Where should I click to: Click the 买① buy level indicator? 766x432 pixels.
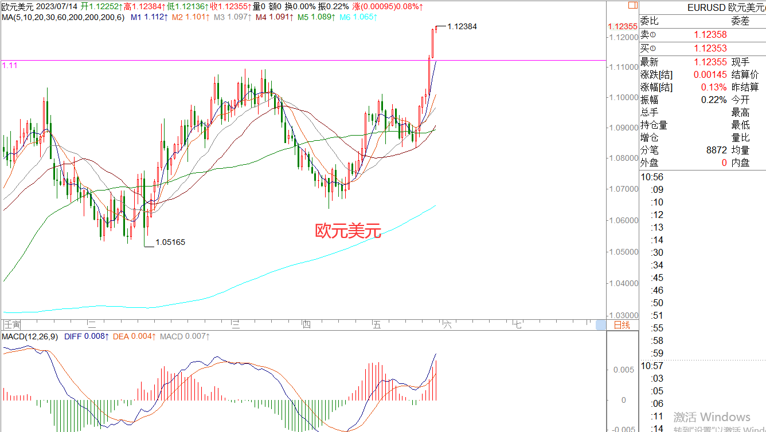click(648, 49)
